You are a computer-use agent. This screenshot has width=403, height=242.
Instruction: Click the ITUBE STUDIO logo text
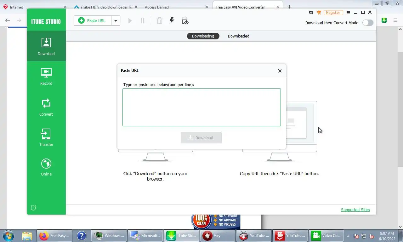46,21
